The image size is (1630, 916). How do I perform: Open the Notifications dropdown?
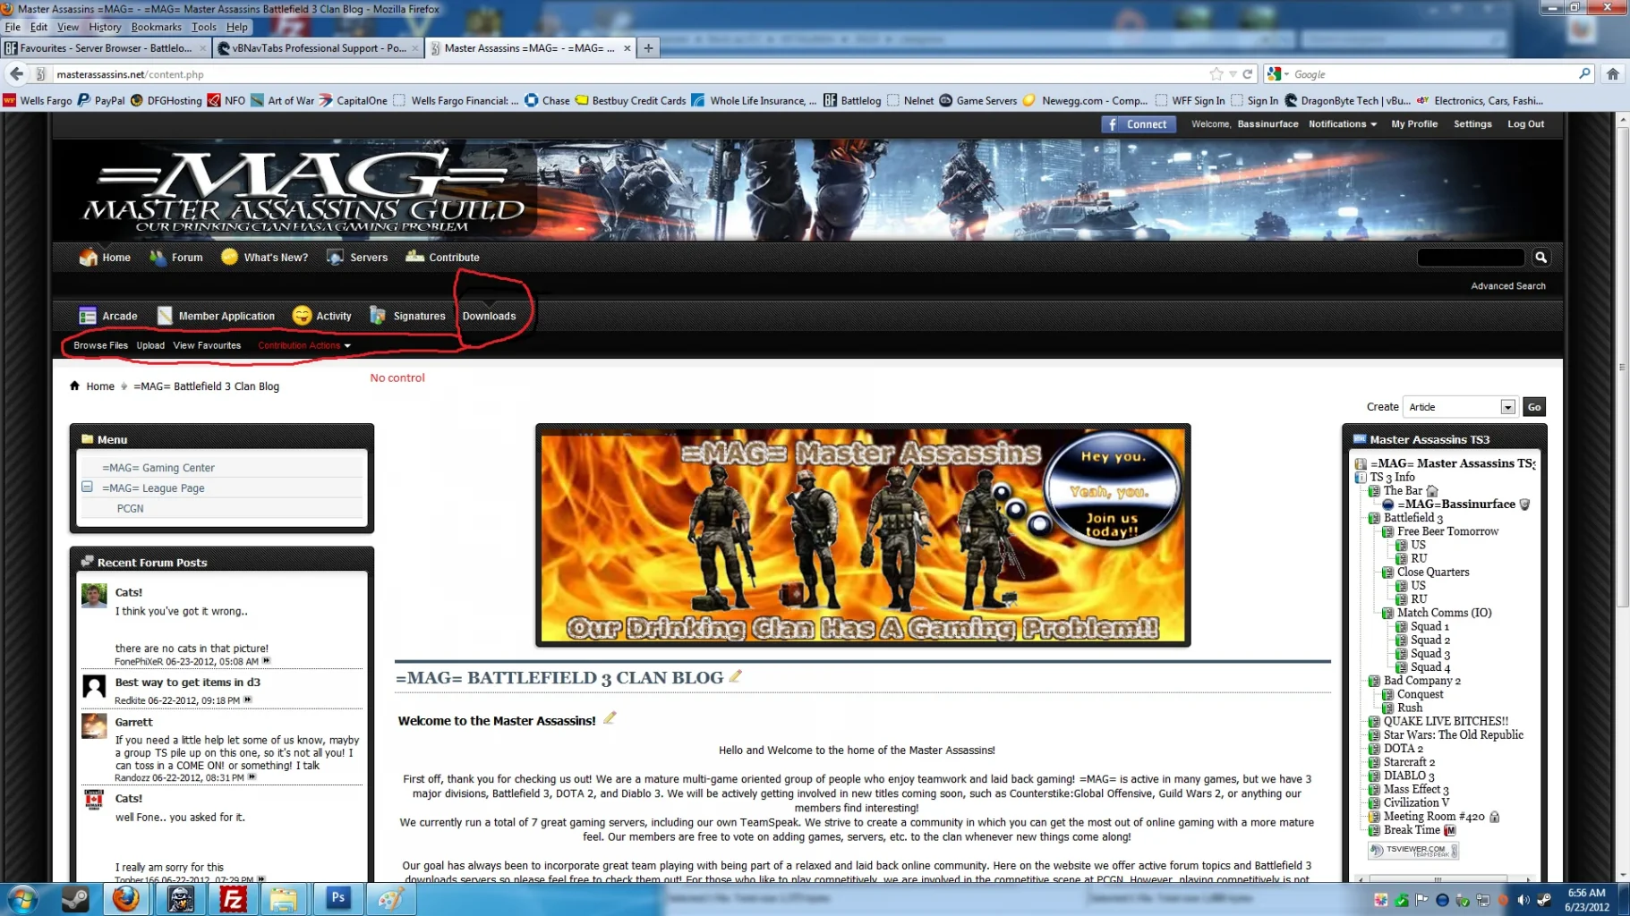[x=1342, y=124]
